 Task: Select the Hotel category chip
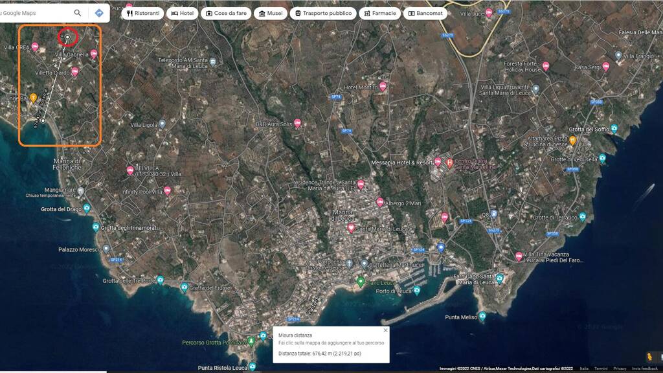(182, 13)
